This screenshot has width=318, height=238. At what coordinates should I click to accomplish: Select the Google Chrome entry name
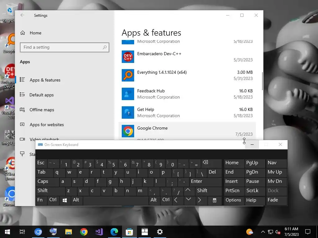click(152, 128)
